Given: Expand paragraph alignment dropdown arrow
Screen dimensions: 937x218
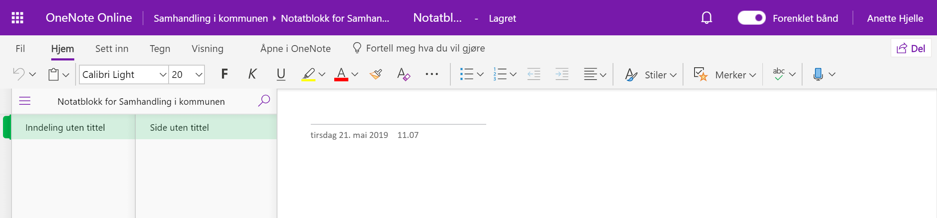Looking at the screenshot, I should point(603,75).
